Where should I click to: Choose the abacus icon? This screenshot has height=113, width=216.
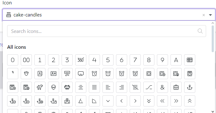pyautogui.click(x=190, y=60)
